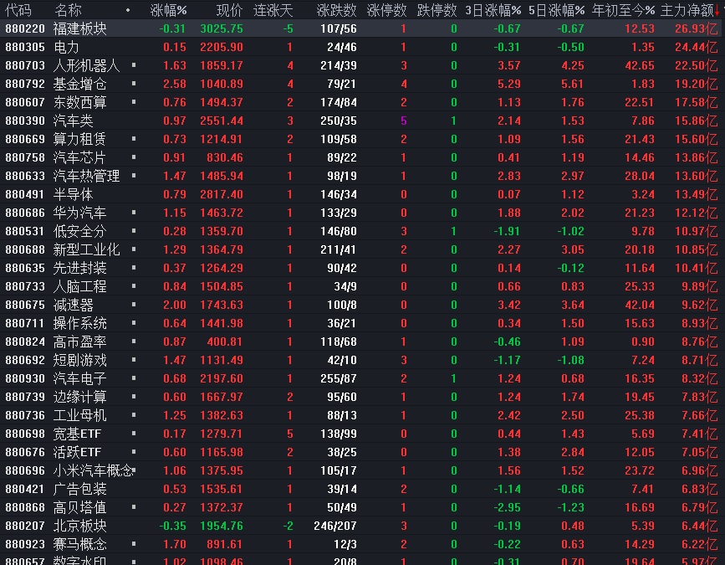The height and width of the screenshot is (565, 725).
Task: Click price 2205.90 in 电力 row
Action: [222, 47]
